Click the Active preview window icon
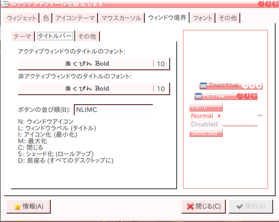279x222 pixels. point(198,96)
